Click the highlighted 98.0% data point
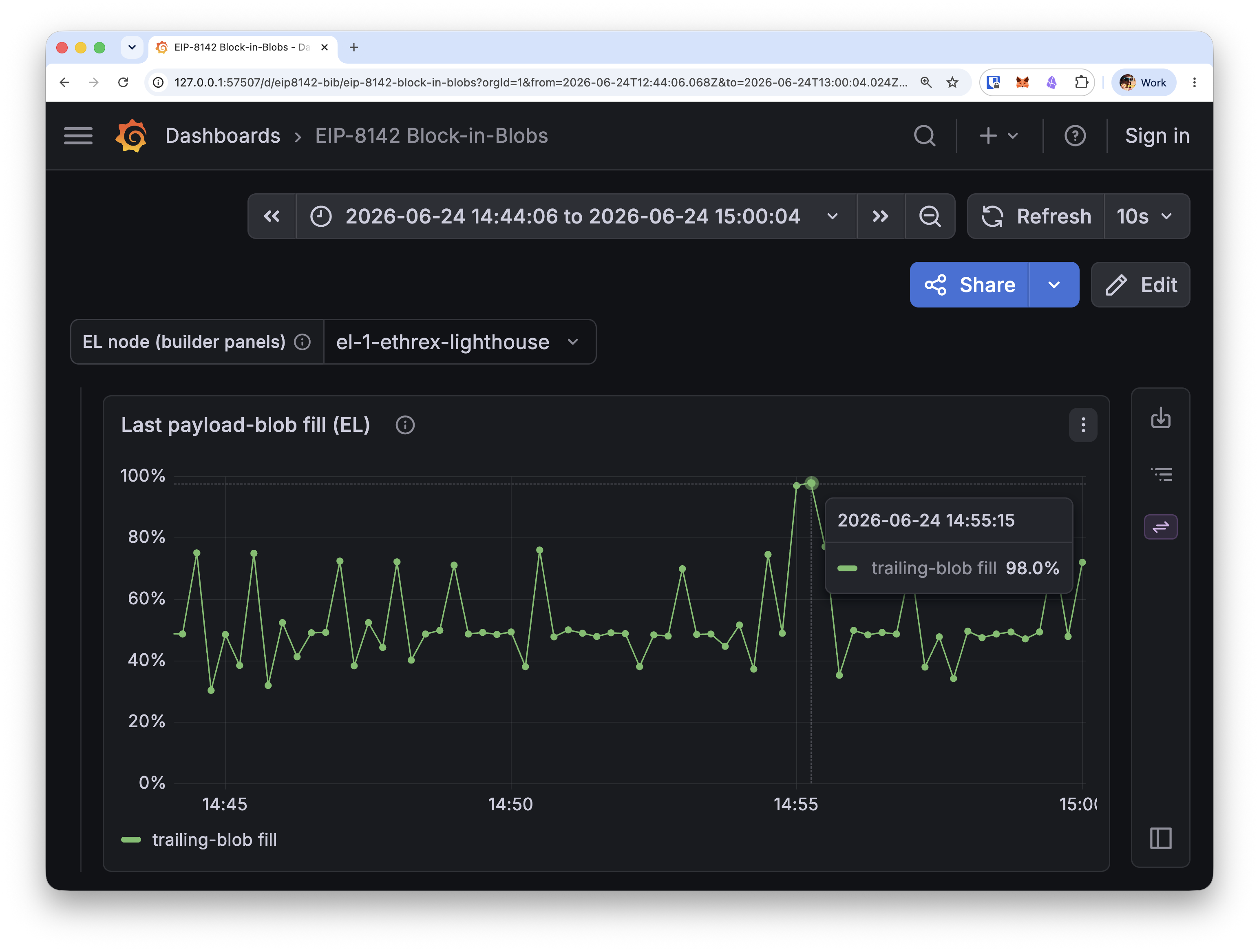1259x951 pixels. tap(811, 484)
